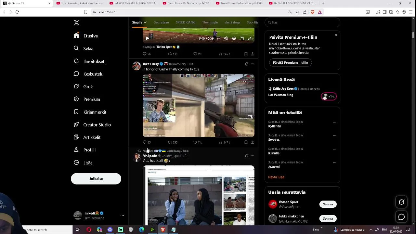Open Jake Lucky's CS2 video thumbnail
This screenshot has width=416, height=234.
point(199,106)
